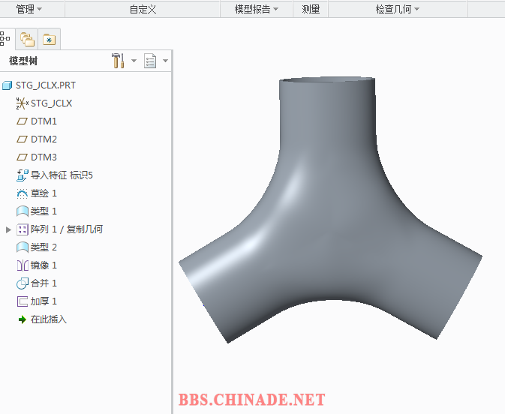Click the model tree Settings hammer icon
This screenshot has height=414, width=505.
(x=118, y=61)
